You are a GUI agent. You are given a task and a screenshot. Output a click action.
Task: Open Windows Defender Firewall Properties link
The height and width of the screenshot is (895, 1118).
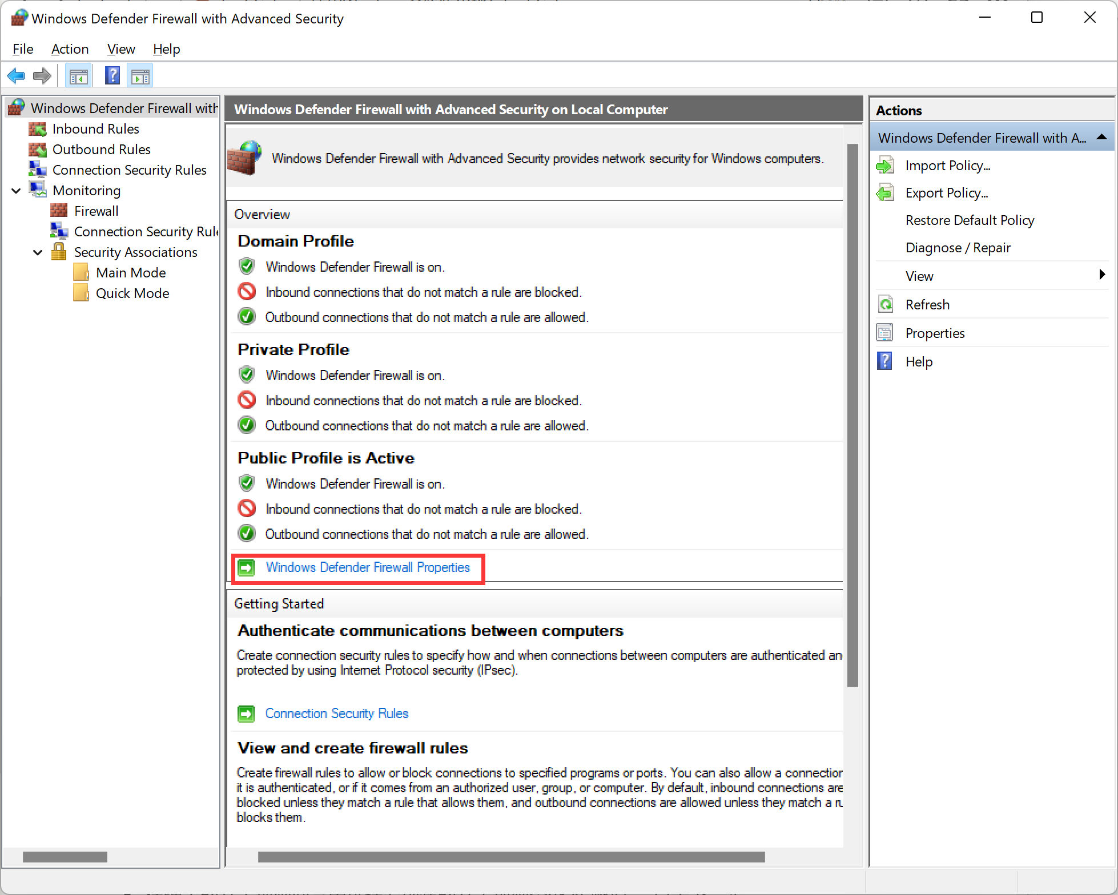pos(368,567)
